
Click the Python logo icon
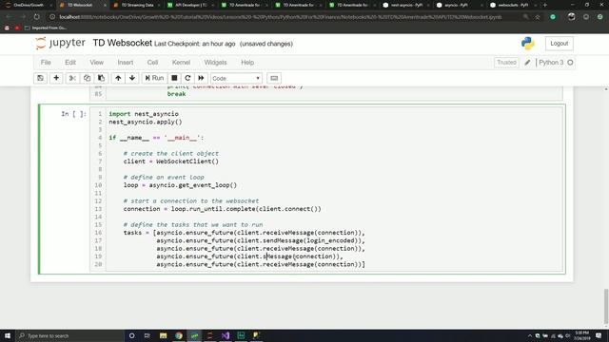(x=528, y=44)
